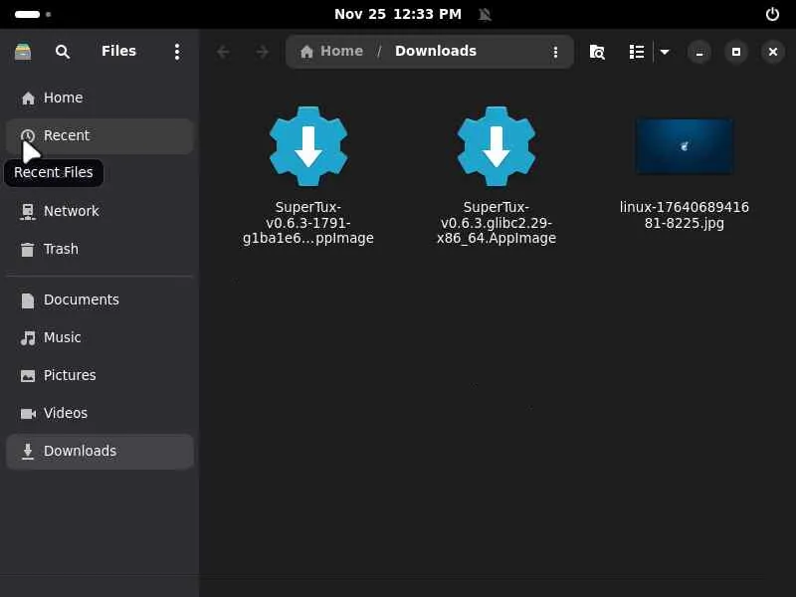796x597 pixels.
Task: Go back with the left arrow
Action: point(223,52)
